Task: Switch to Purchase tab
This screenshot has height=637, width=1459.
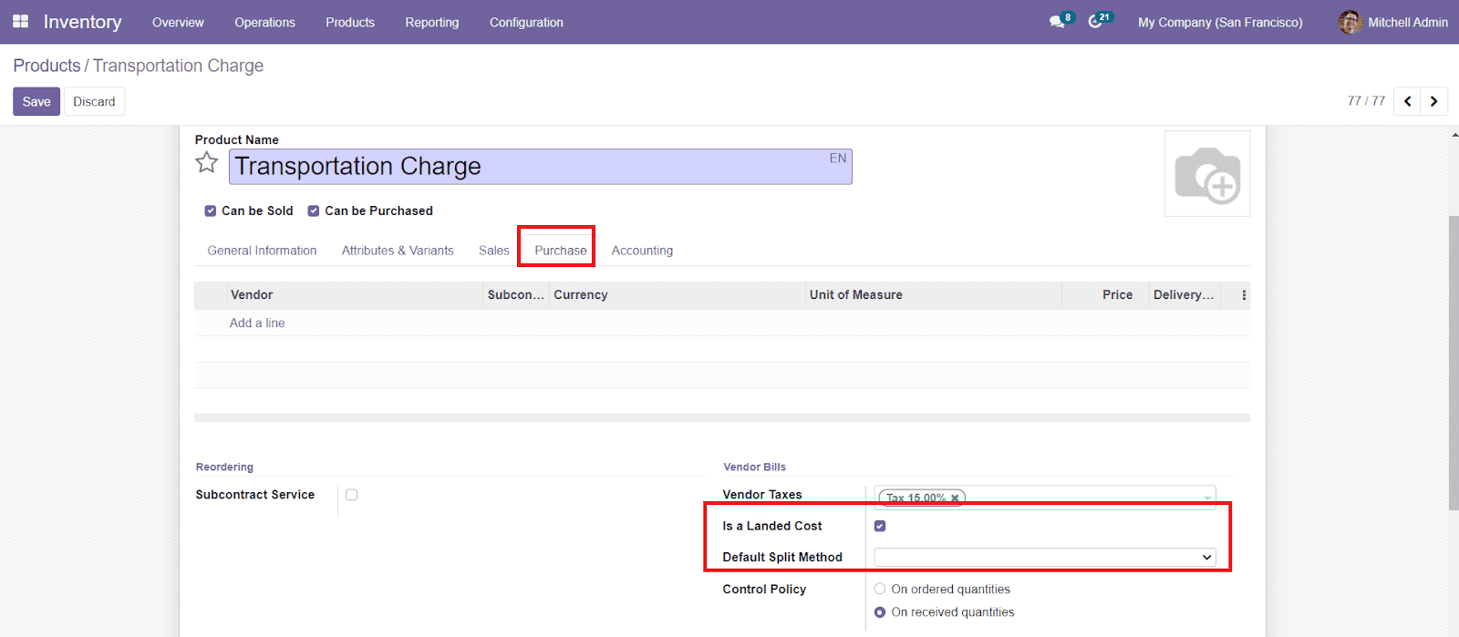Action: 561,251
